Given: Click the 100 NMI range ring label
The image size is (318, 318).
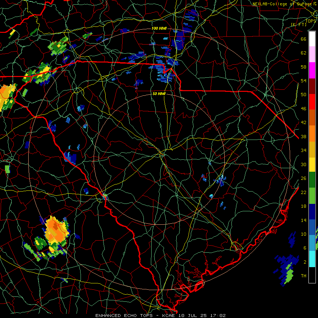Looking at the screenshot, I should pyautogui.click(x=159, y=28).
